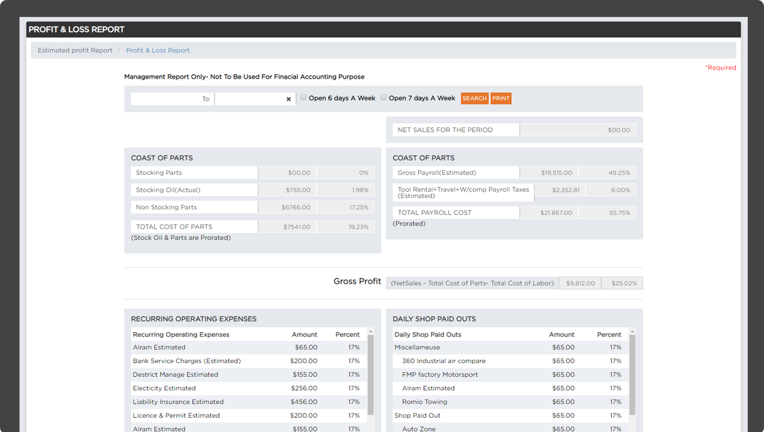This screenshot has height=432, width=764.
Task: Go to Estimated profit Report breadcrumb
Action: coord(75,51)
